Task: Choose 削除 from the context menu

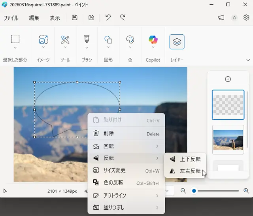Action: (x=126, y=133)
